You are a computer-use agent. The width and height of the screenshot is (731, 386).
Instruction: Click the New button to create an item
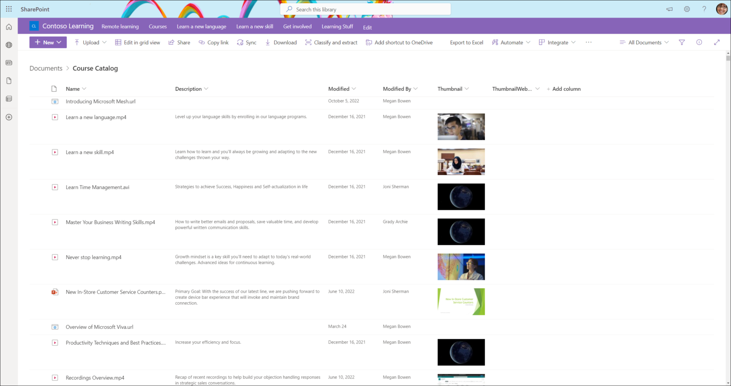(48, 42)
